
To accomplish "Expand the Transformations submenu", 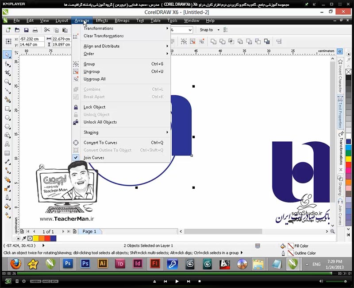I will pyautogui.click(x=121, y=28).
